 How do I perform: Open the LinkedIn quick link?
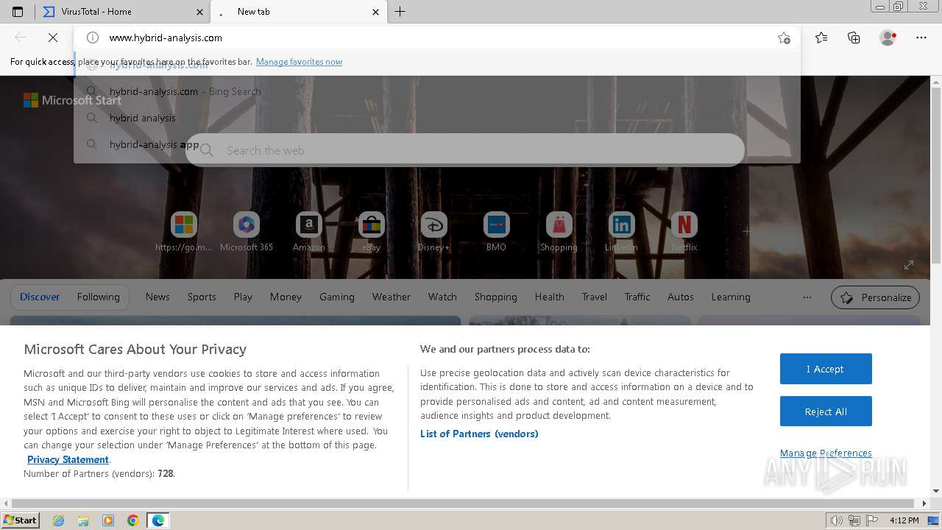click(622, 232)
